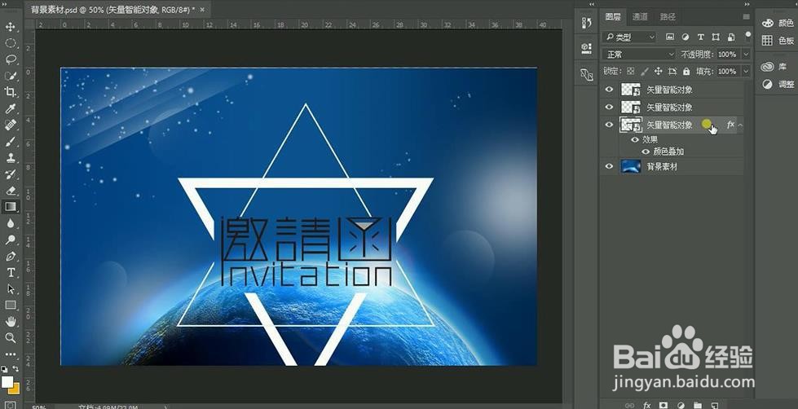Select the Crop tool
Viewport: 798px width, 409px height.
click(10, 92)
